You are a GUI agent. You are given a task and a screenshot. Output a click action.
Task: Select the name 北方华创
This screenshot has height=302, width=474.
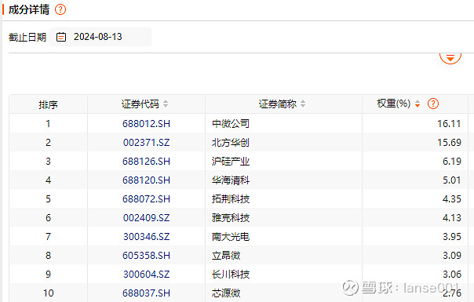pos(231,143)
